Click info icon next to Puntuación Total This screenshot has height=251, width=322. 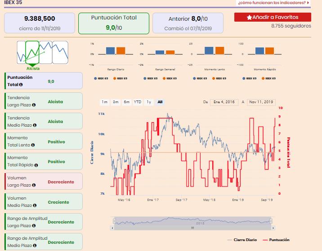tap(21, 85)
